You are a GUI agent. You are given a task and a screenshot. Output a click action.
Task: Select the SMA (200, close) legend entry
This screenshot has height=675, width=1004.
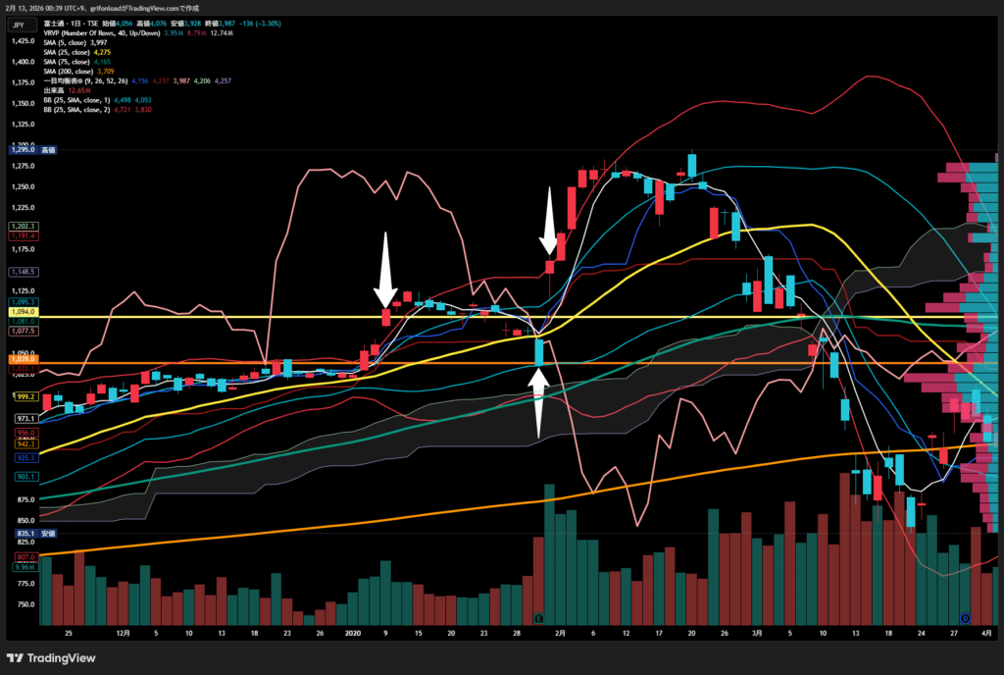point(68,72)
